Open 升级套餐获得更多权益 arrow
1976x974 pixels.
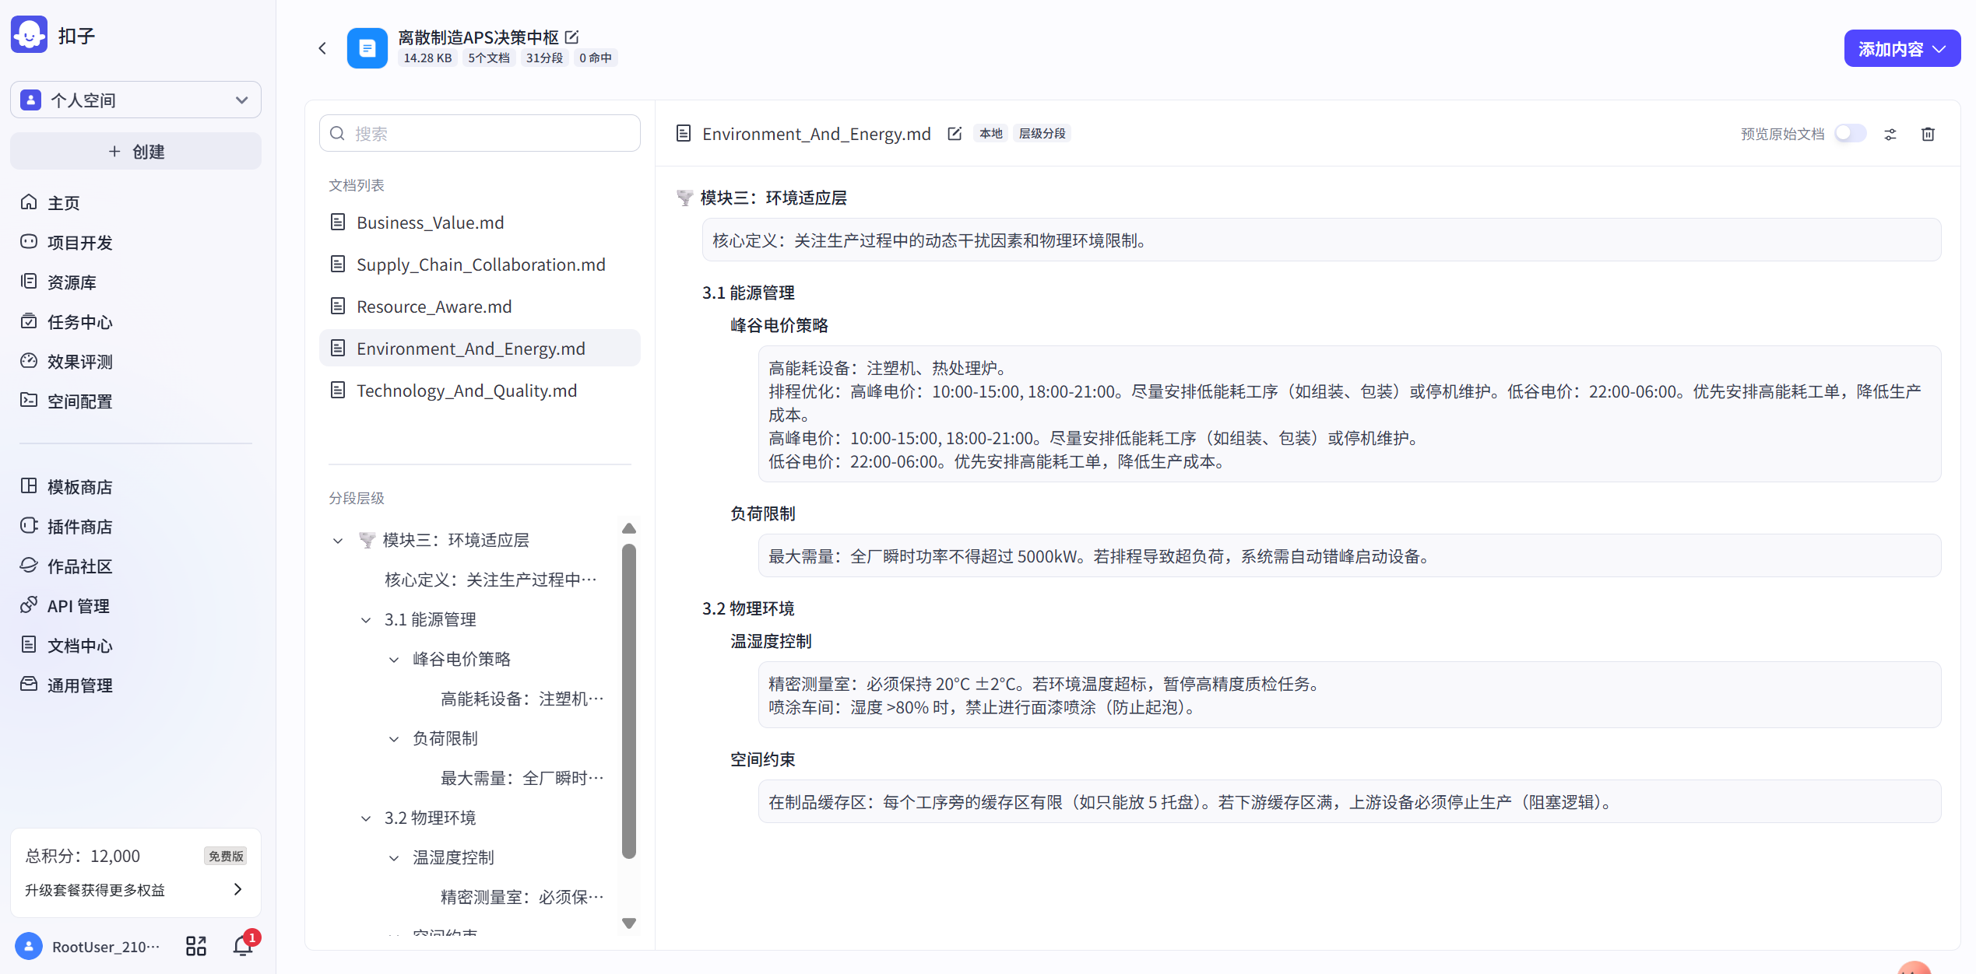(237, 889)
